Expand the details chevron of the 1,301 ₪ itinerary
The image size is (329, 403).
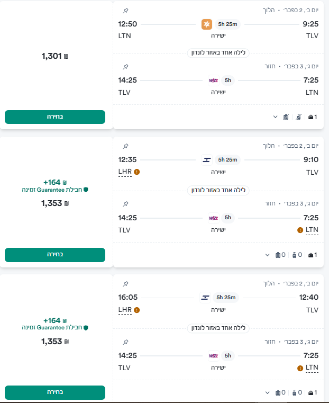[x=275, y=117]
